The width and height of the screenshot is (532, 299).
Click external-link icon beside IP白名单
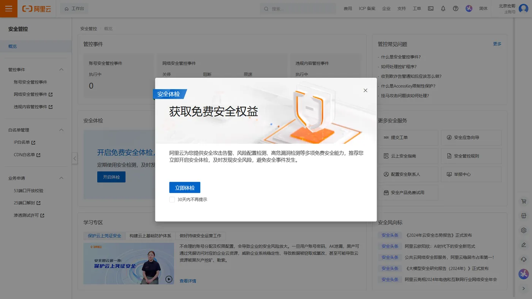33,143
